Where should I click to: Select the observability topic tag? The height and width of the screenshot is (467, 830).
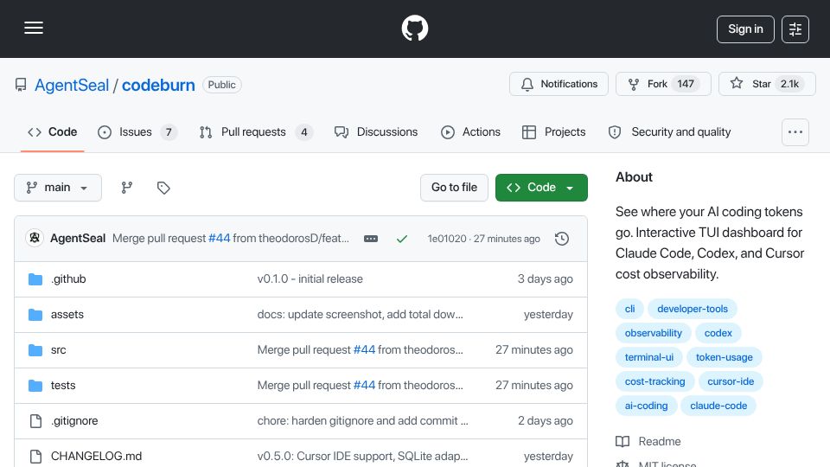click(x=654, y=333)
